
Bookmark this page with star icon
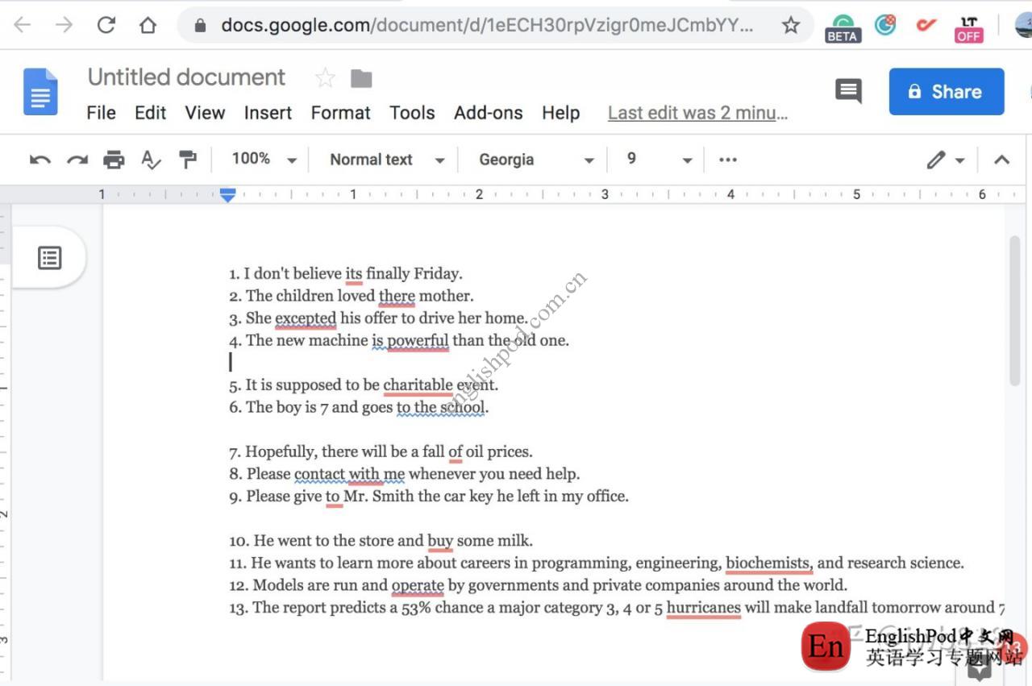[791, 26]
